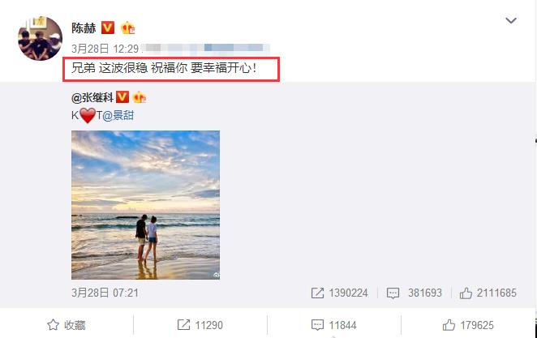This screenshot has height=338, width=537.
Task: Open 陈赫's profile avatar picture
Action: tap(40, 38)
